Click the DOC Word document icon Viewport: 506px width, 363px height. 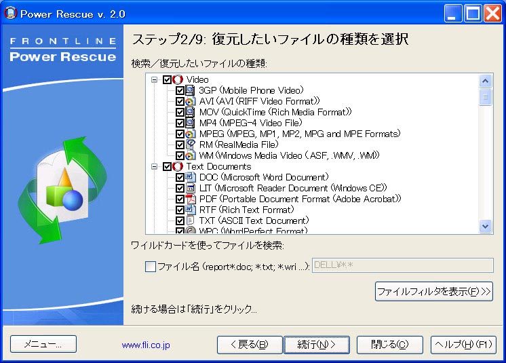(x=191, y=177)
